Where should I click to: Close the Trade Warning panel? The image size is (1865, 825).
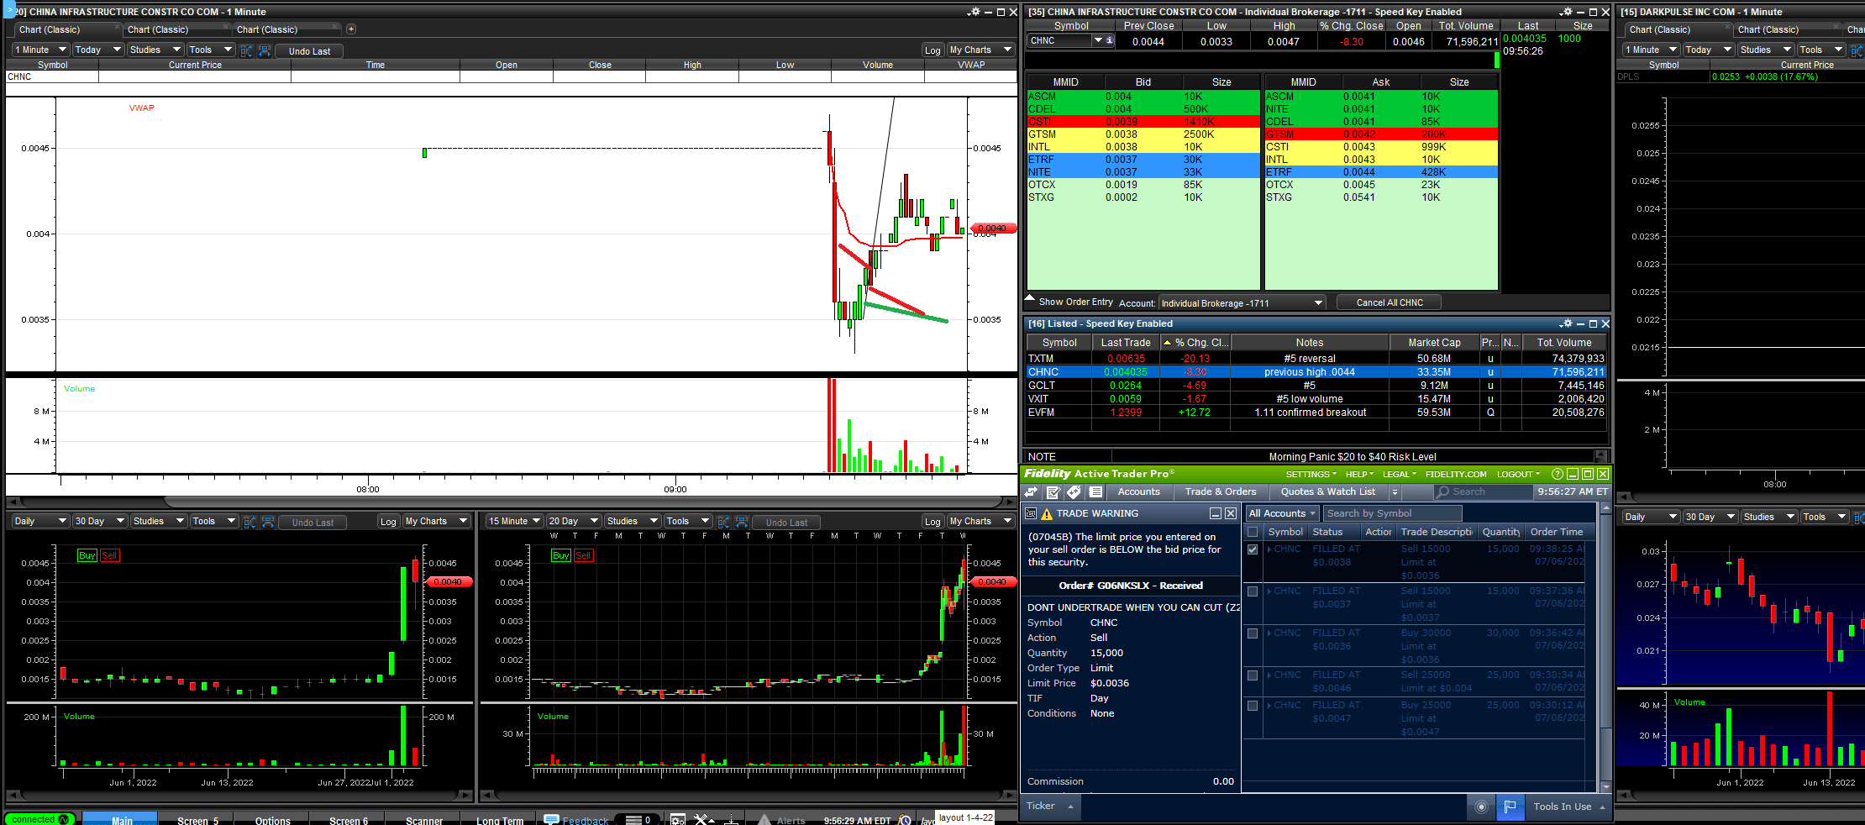coord(1231,513)
